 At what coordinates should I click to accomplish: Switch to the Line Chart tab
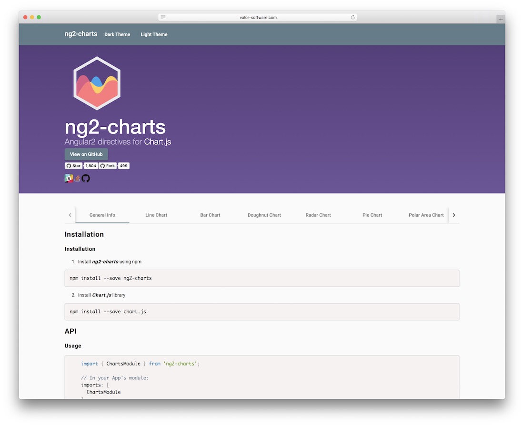[156, 215]
